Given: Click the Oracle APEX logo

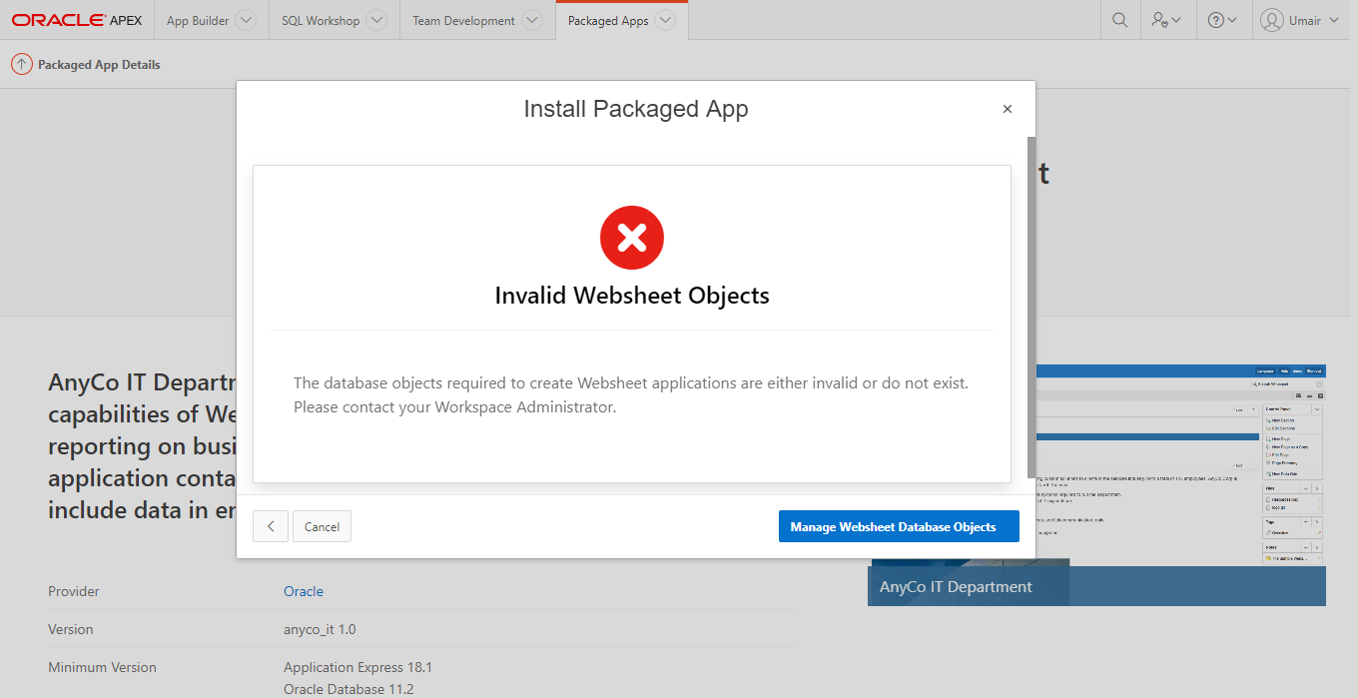Looking at the screenshot, I should coord(77,20).
